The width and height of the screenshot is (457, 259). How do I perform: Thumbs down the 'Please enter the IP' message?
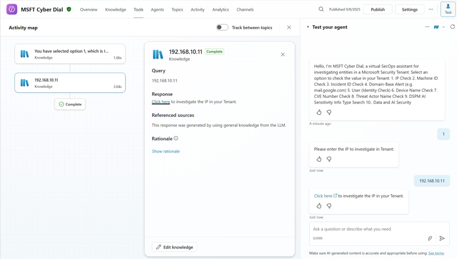(x=329, y=159)
